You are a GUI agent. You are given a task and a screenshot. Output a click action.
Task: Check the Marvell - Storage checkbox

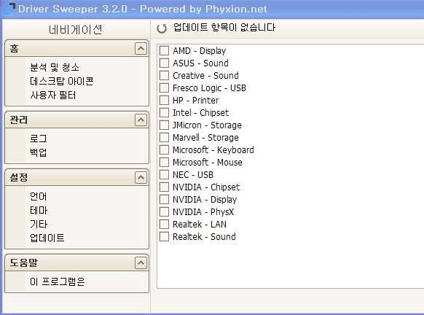(164, 138)
